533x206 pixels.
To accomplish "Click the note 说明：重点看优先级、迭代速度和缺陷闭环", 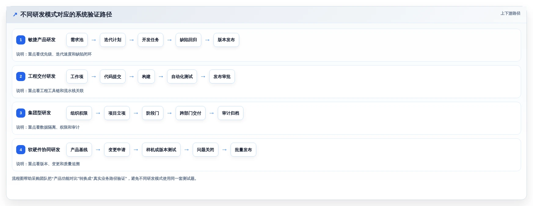I will pyautogui.click(x=54, y=54).
